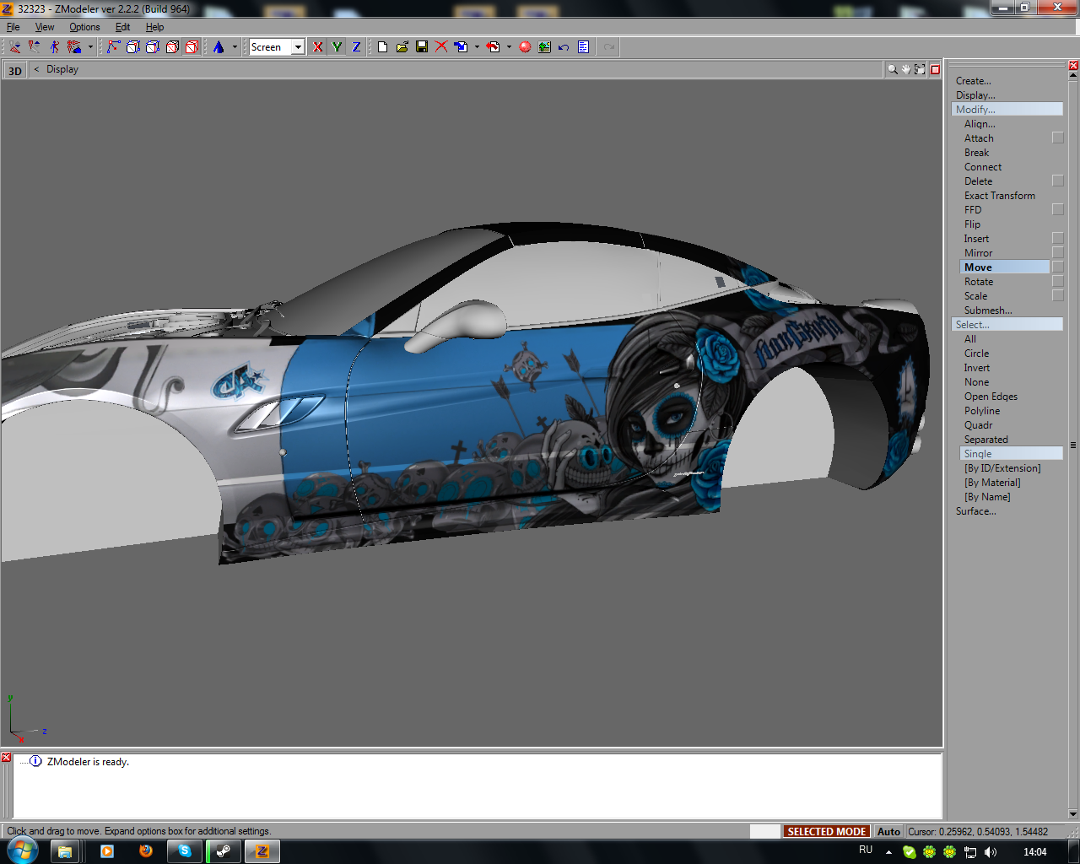
Task: Choose Open Edges selection tool
Action: [991, 397]
